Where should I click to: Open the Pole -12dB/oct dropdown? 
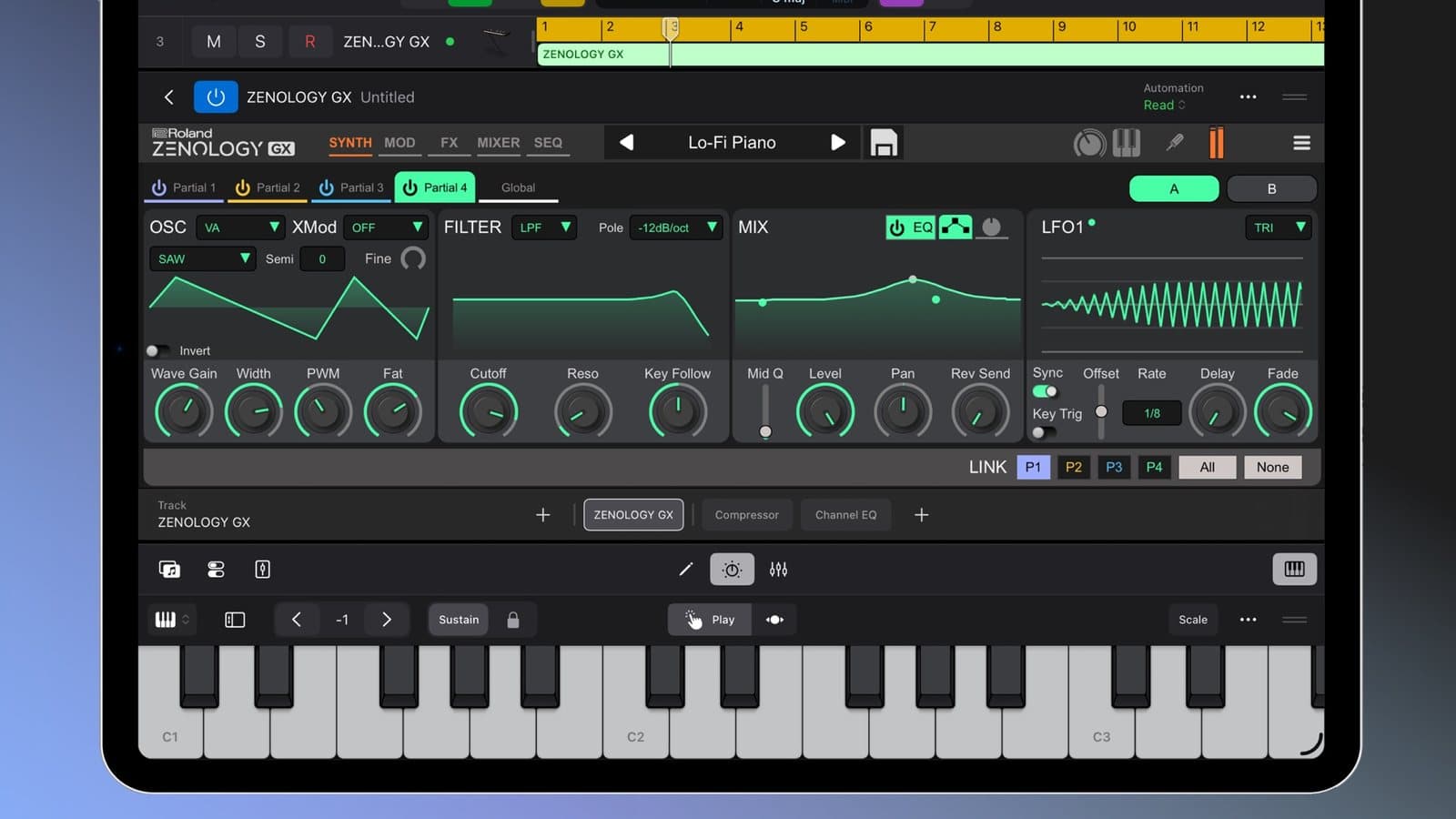676,227
